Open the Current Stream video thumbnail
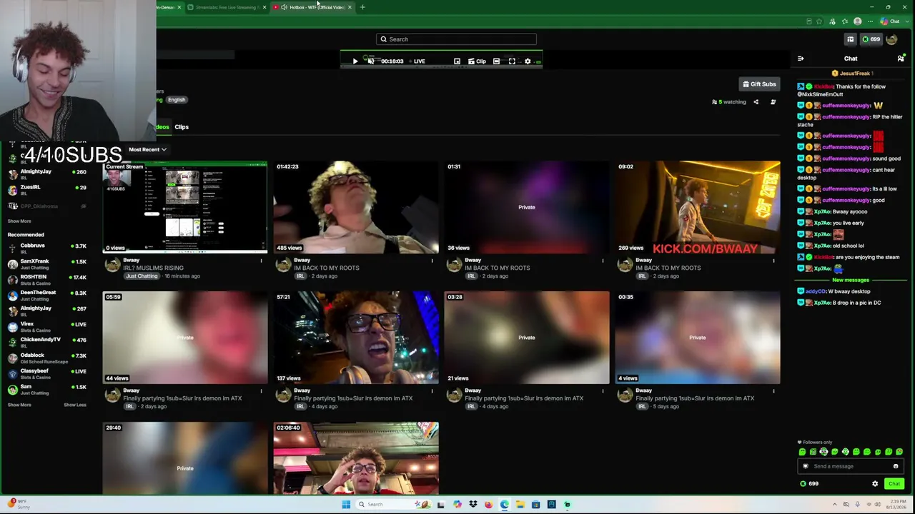Image resolution: width=915 pixels, height=514 pixels. coord(185,207)
